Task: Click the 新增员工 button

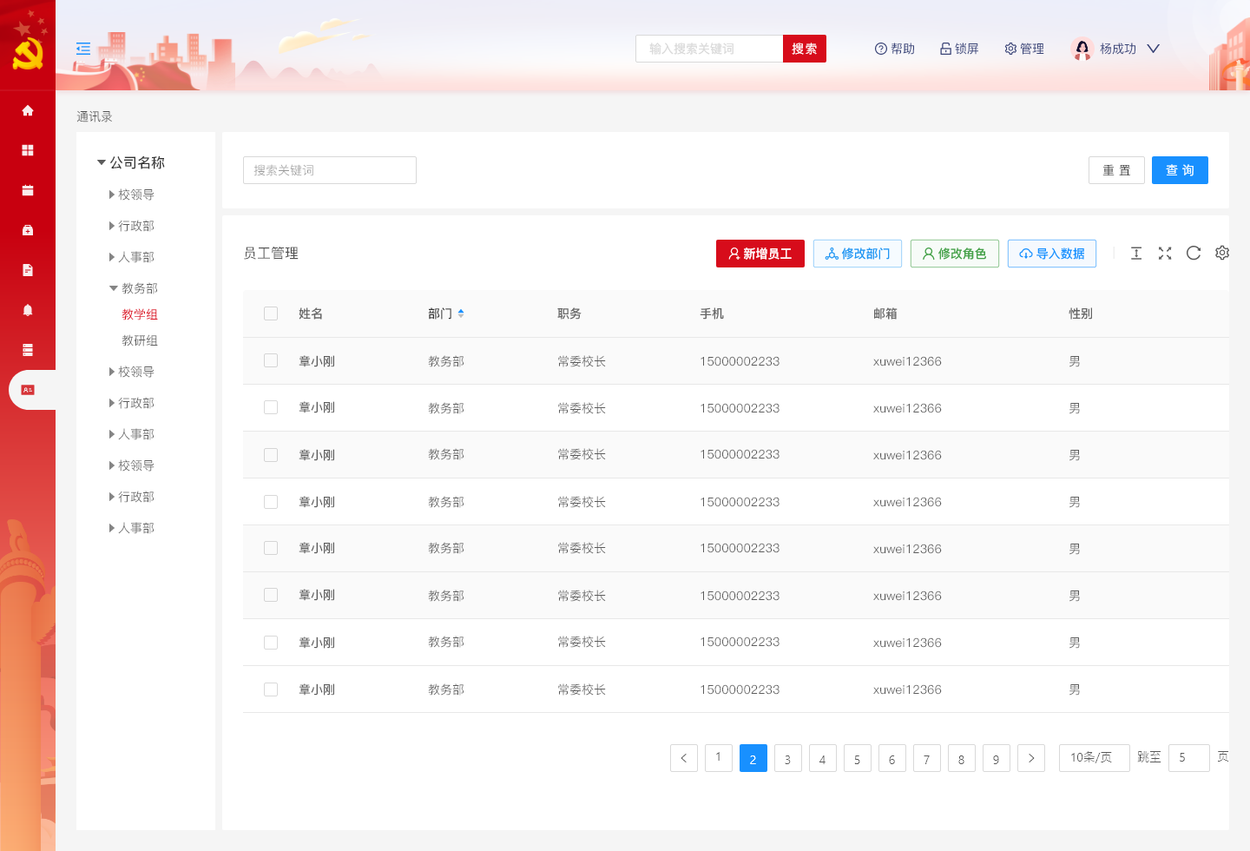Action: tap(760, 253)
